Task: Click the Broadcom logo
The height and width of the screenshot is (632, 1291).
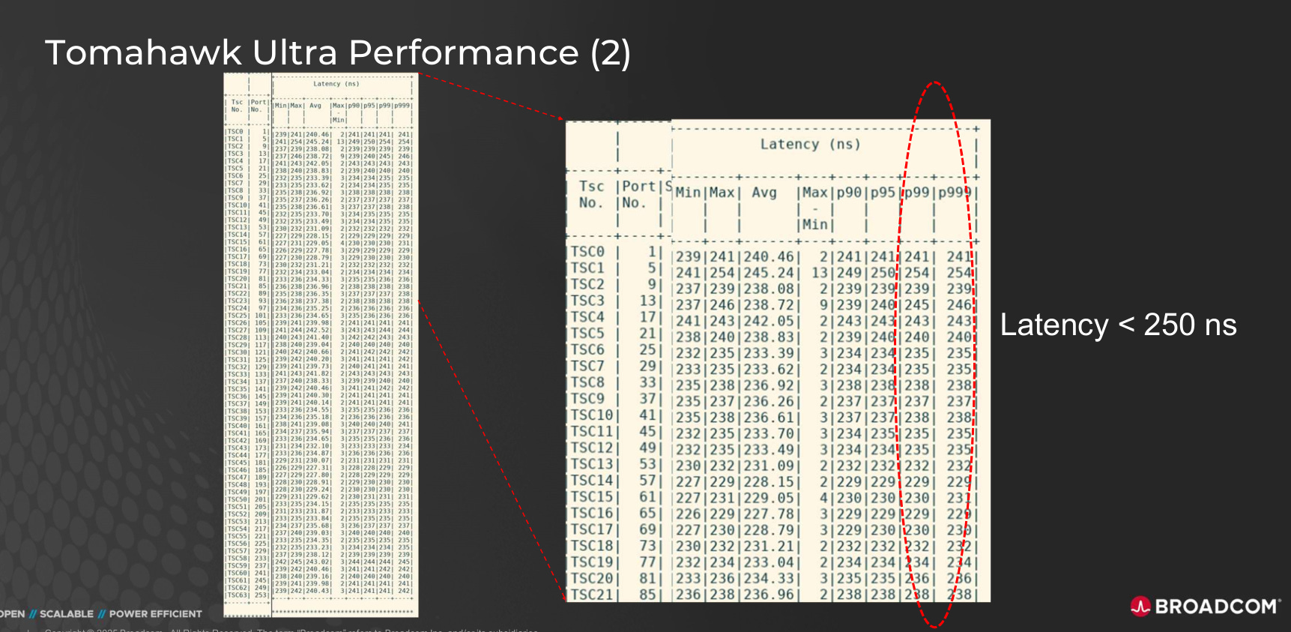Action: 1206,607
